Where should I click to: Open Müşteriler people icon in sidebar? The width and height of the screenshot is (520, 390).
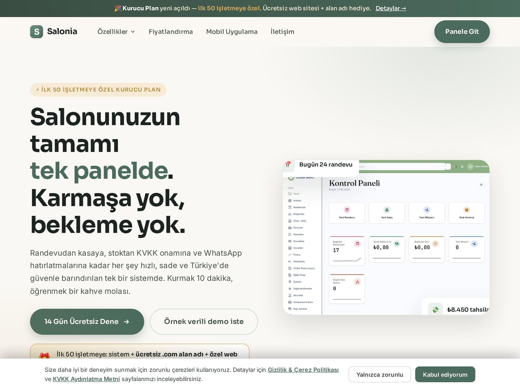pos(290,214)
